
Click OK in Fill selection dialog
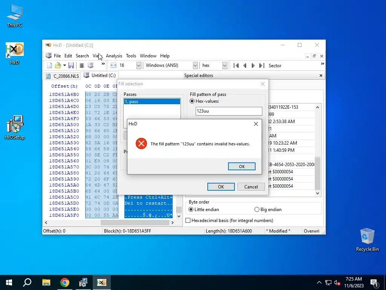pyautogui.click(x=221, y=187)
